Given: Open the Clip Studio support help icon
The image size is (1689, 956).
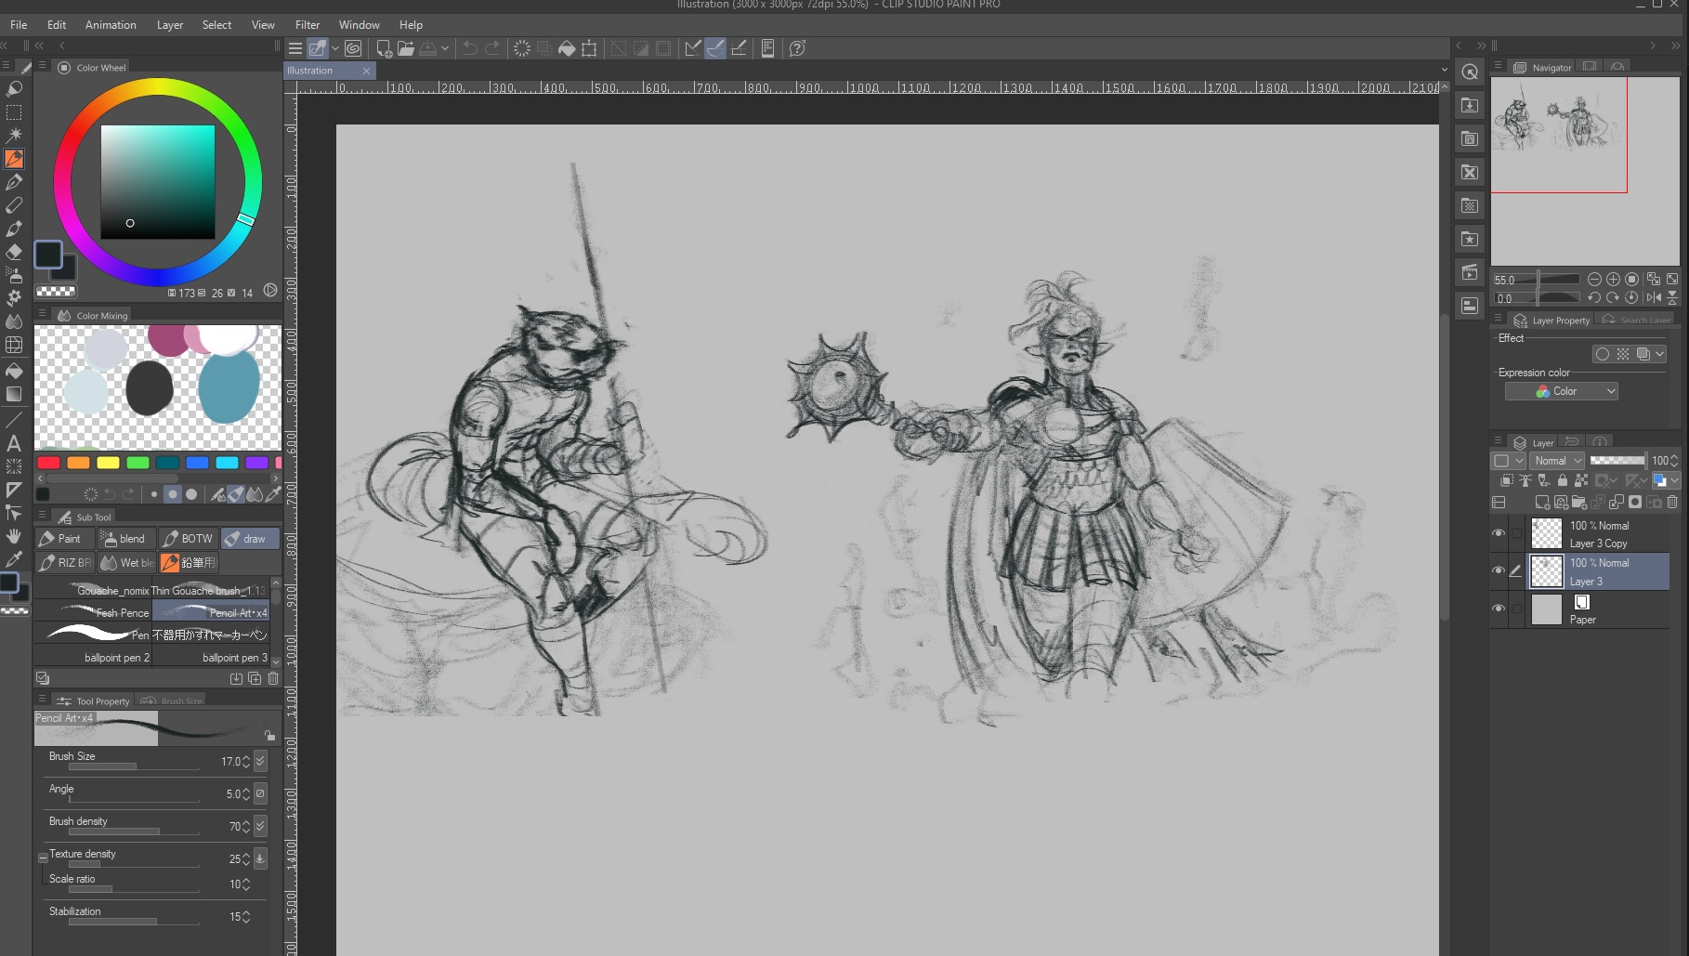Looking at the screenshot, I should [x=797, y=48].
